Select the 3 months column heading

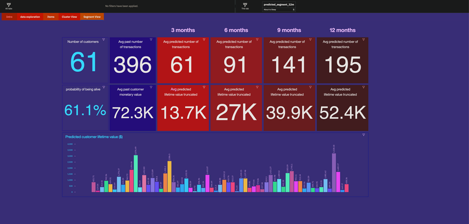[183, 30]
